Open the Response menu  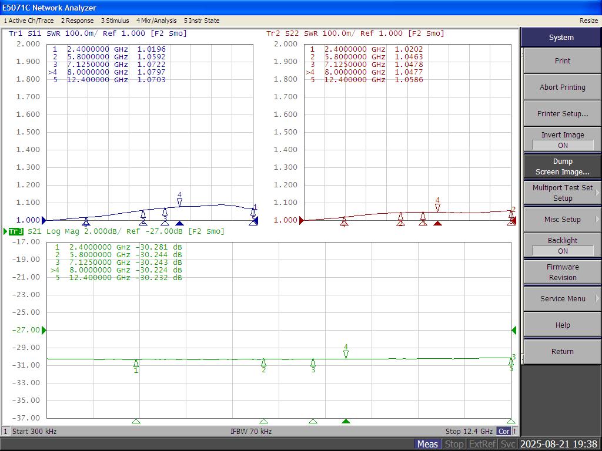[x=78, y=21]
